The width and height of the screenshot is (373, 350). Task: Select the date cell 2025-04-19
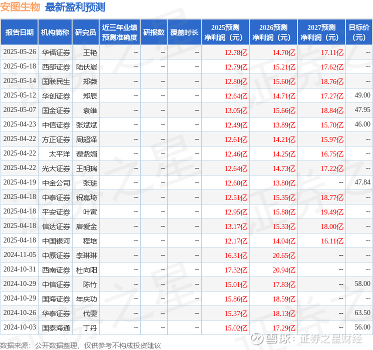pyautogui.click(x=20, y=182)
